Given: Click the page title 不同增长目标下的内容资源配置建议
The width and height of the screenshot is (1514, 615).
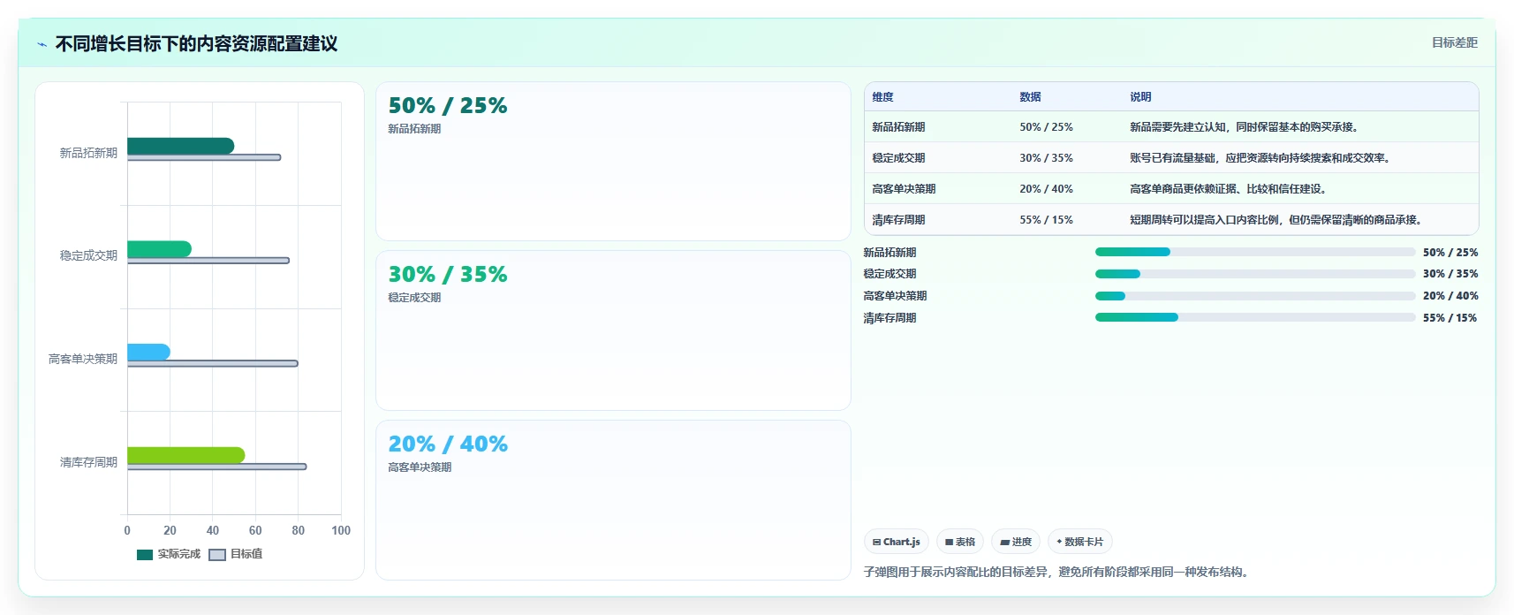Looking at the screenshot, I should [196, 44].
